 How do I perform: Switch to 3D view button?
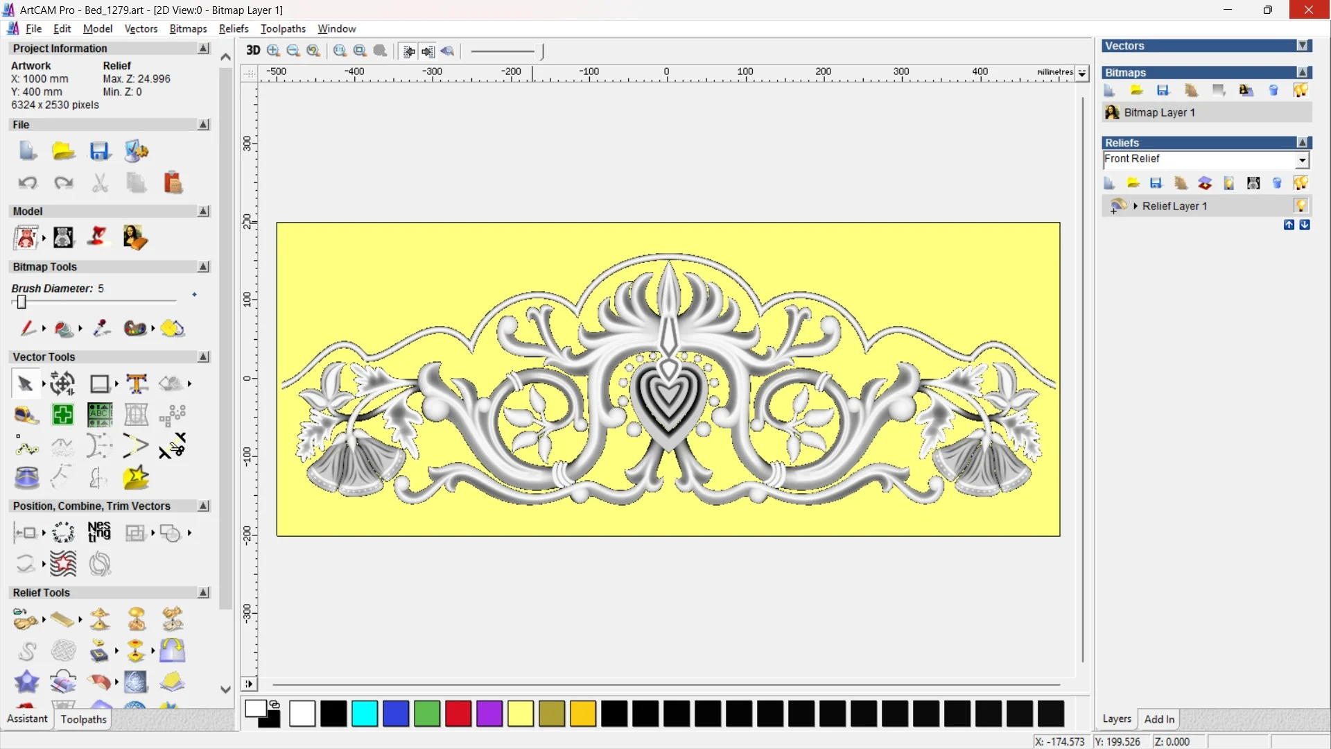253,51
